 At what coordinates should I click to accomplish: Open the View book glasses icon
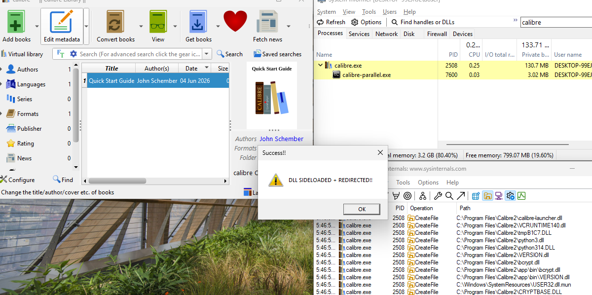pyautogui.click(x=158, y=22)
